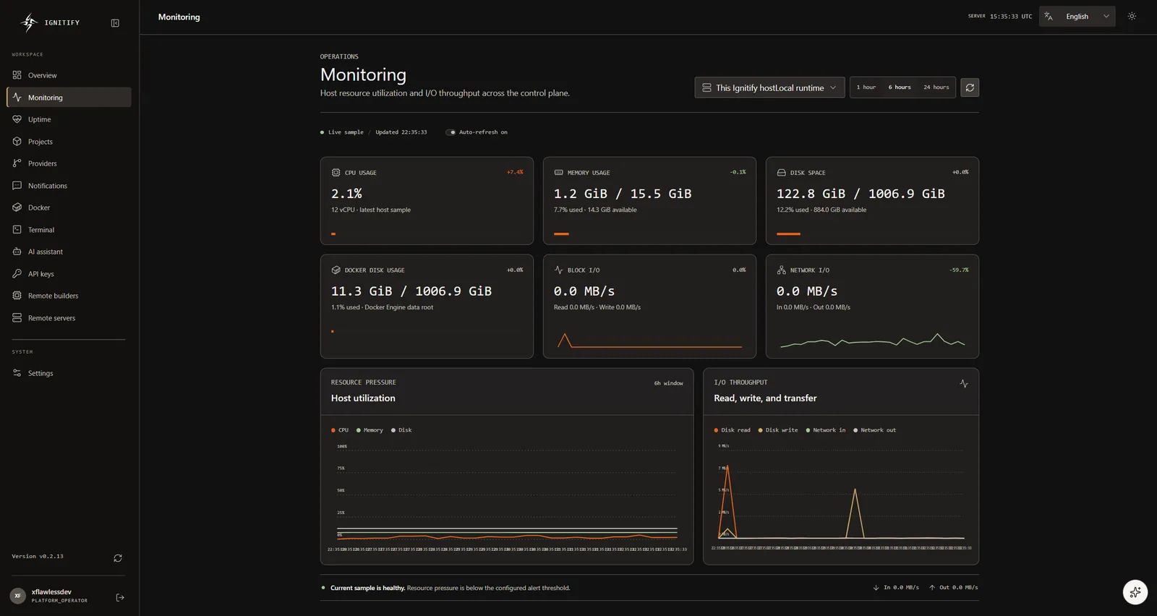This screenshot has height=616, width=1157.
Task: Click the CPU usage 2.1% value
Action: coord(346,194)
